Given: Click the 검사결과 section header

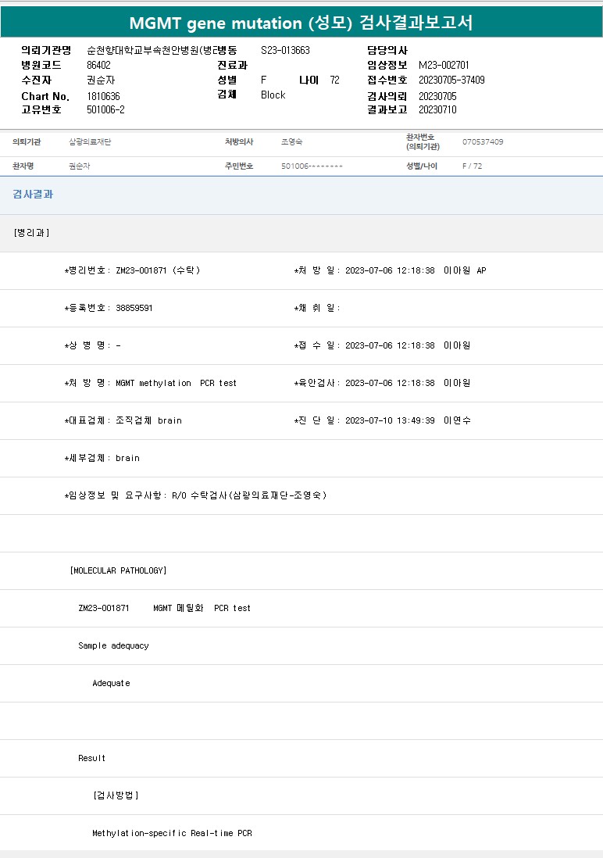Looking at the screenshot, I should (x=33, y=195).
